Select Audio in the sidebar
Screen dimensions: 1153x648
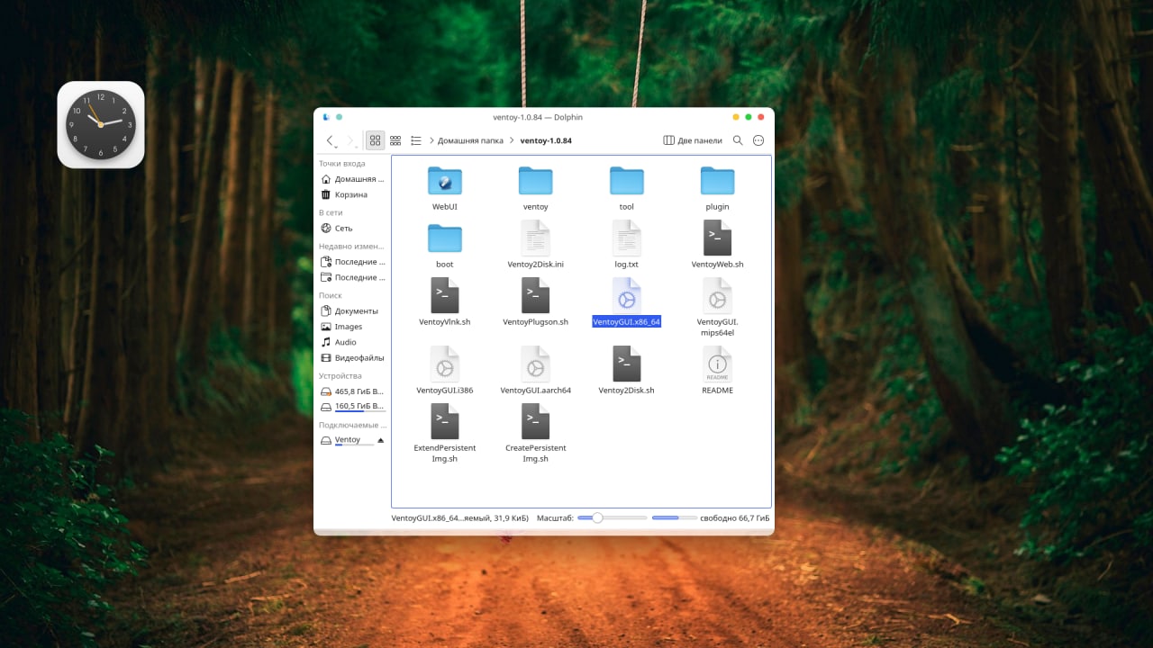click(352, 342)
